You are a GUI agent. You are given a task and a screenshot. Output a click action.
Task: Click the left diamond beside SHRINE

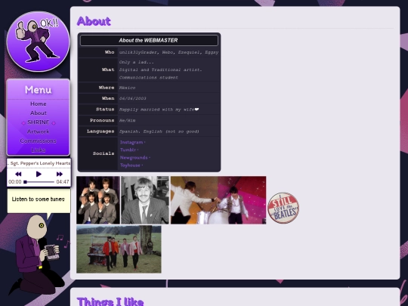[x=23, y=123]
